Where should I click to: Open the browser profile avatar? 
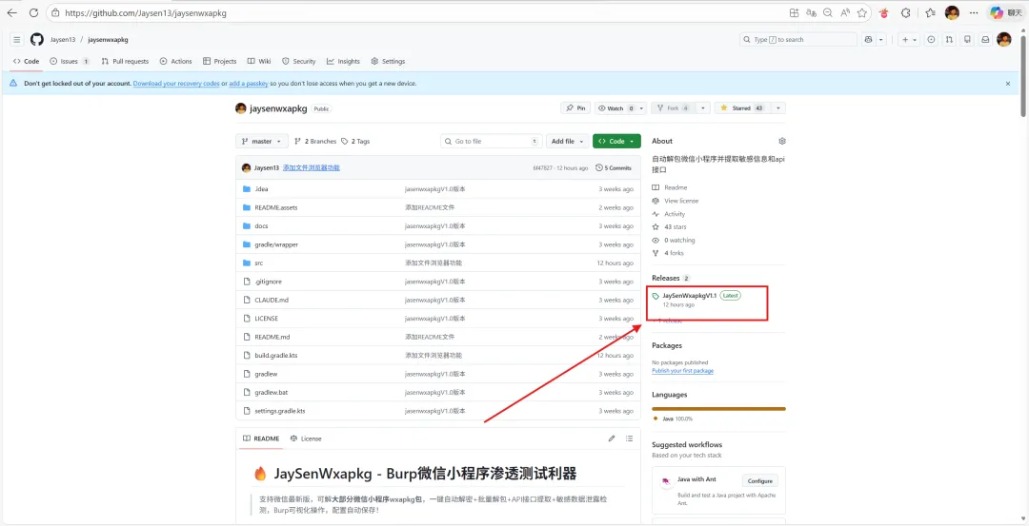952,12
